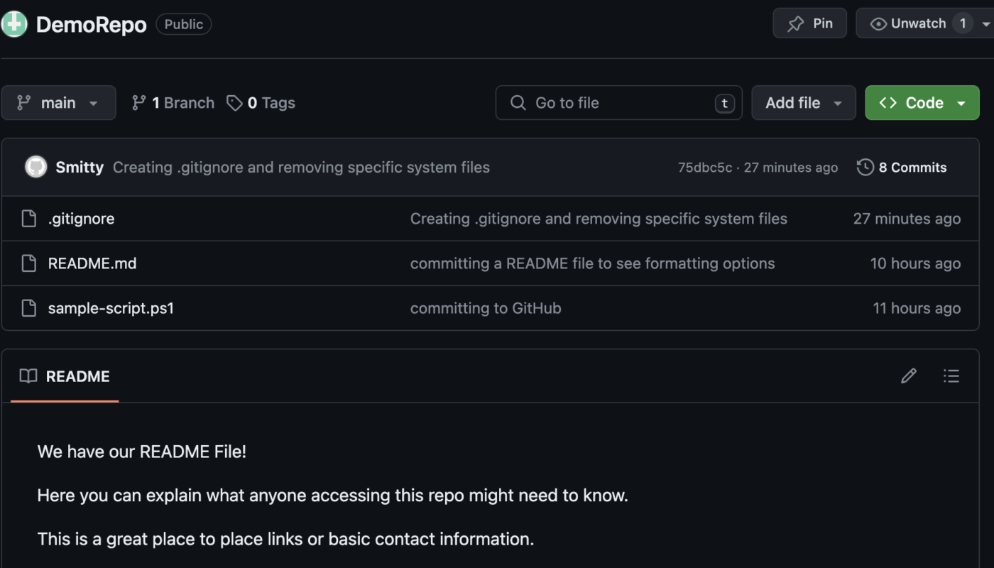Open the main branch selector dropdown
994x568 pixels.
tap(58, 103)
